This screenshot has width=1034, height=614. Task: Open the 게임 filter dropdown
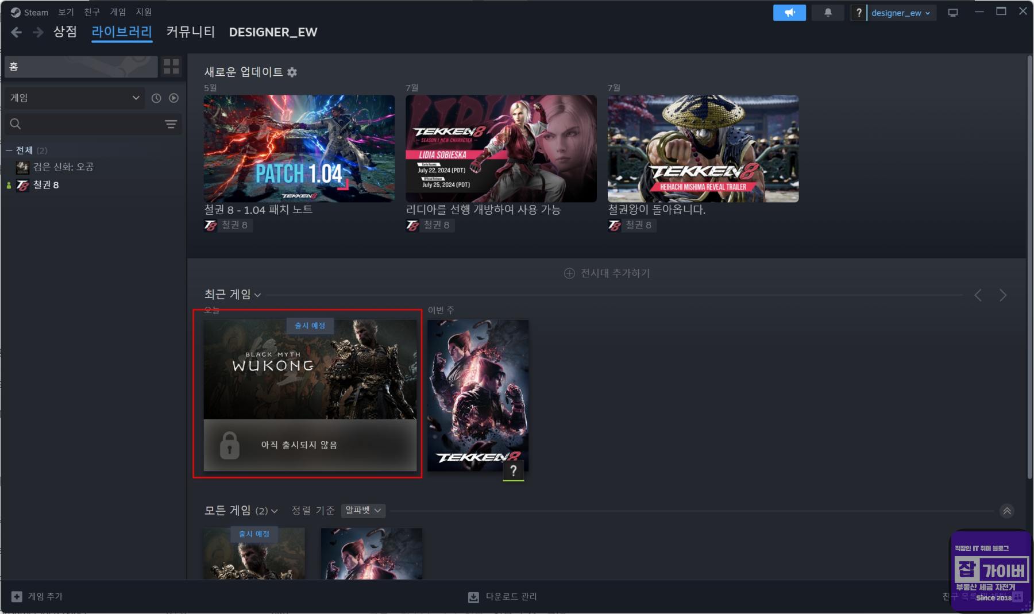75,98
